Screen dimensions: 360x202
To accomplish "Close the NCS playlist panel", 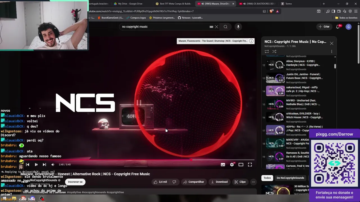I will click(332, 43).
